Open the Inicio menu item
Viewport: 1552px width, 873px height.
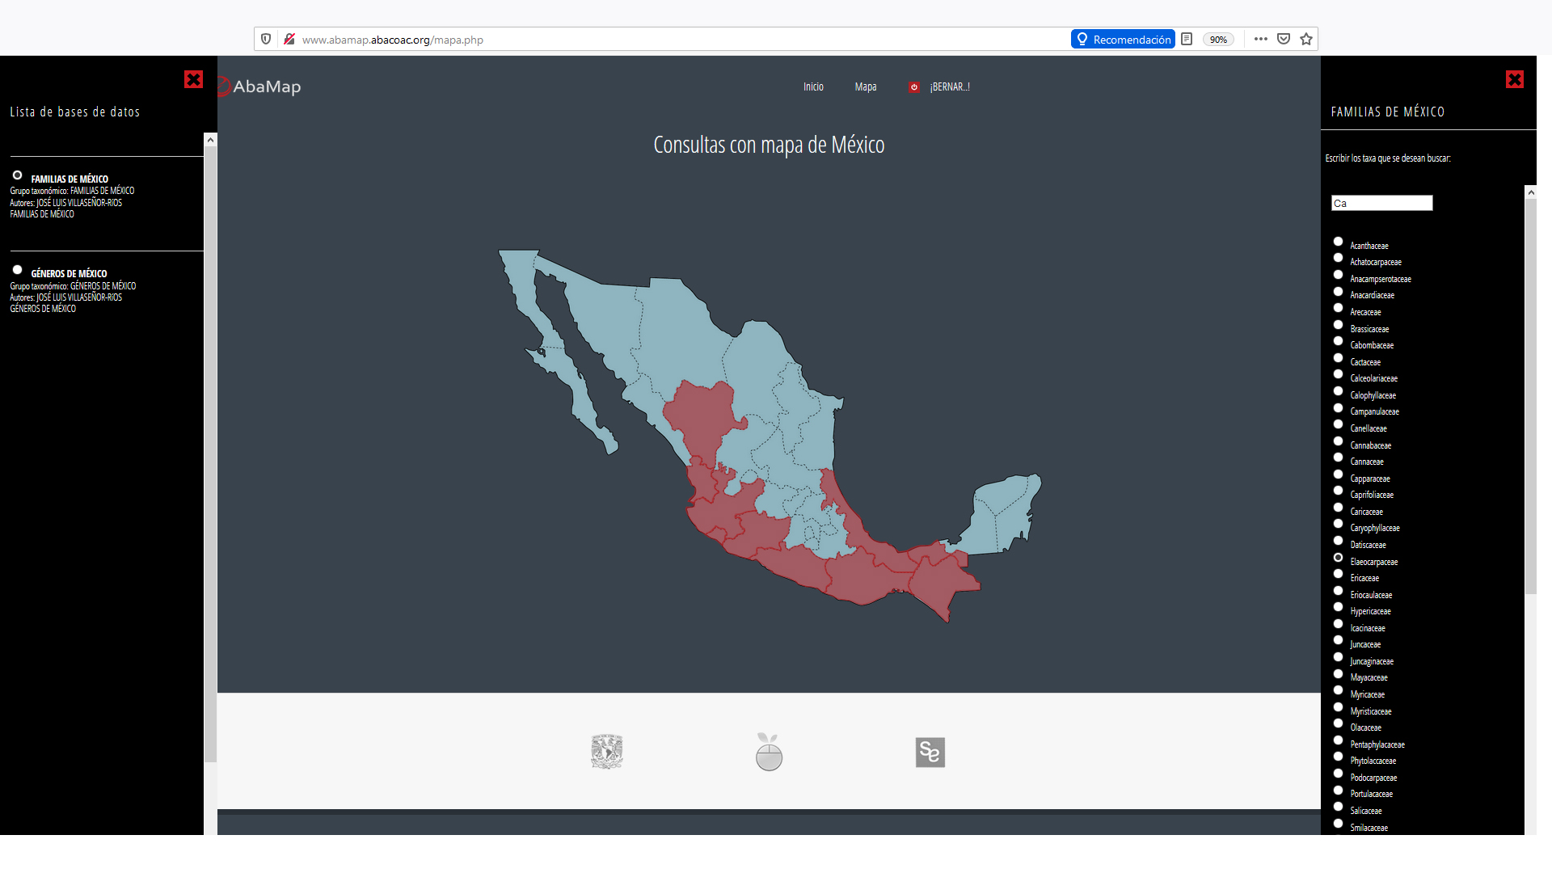tap(813, 87)
